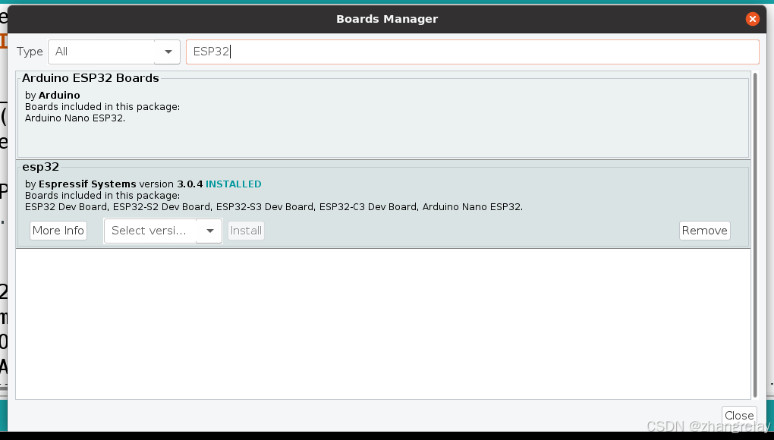Click the INSTALLED status label
The image size is (774, 440).
pyautogui.click(x=234, y=184)
